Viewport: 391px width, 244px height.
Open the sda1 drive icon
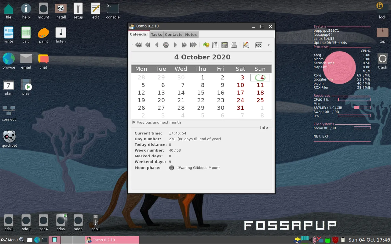point(9,223)
